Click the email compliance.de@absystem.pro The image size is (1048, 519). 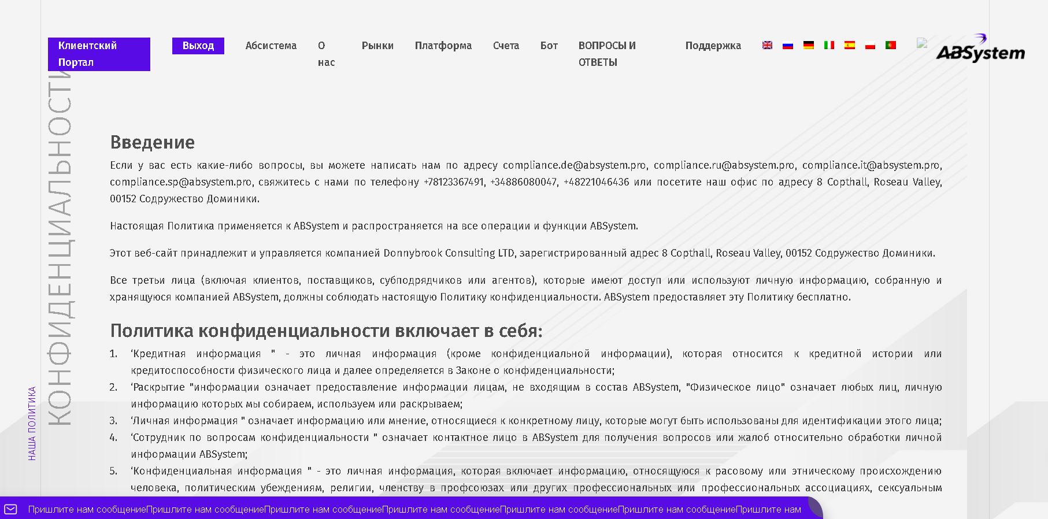point(575,165)
